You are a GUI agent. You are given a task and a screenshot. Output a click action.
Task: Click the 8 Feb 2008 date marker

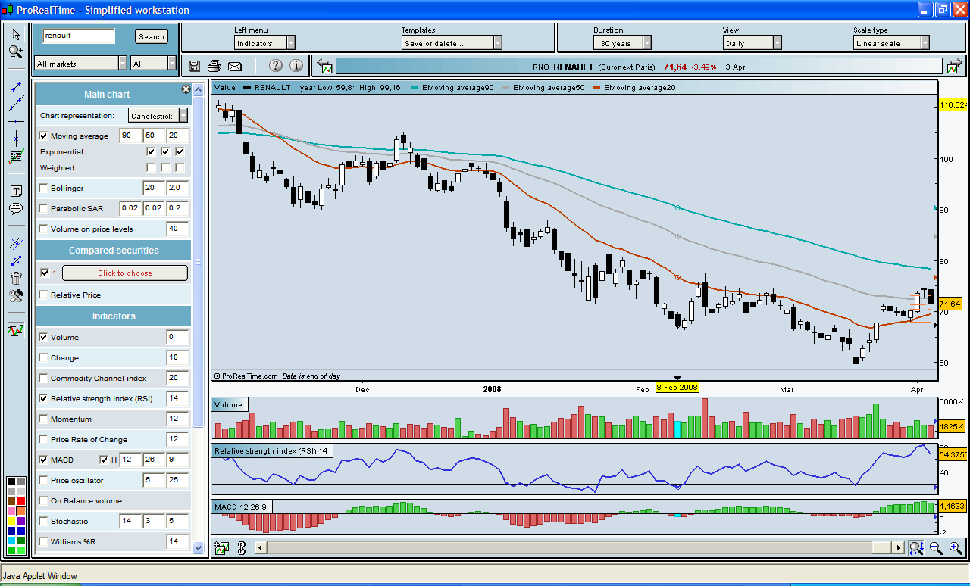pos(677,387)
